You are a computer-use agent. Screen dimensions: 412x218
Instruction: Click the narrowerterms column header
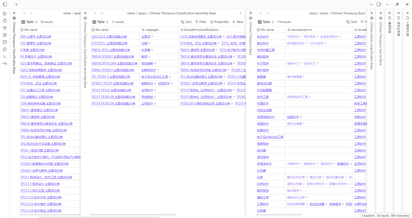click(299, 30)
